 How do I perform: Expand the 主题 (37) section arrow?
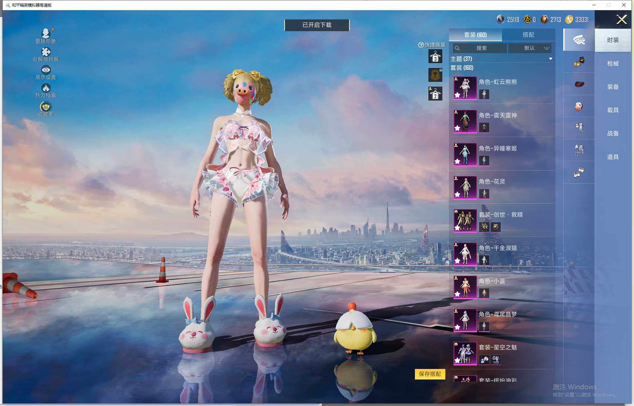click(x=550, y=59)
